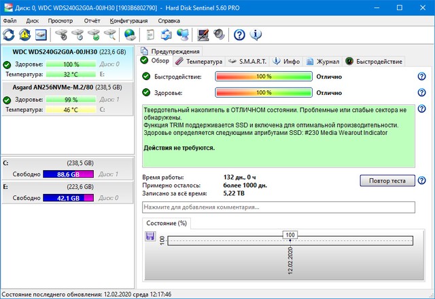
Task: Click the refresh disk information toolbar icon
Action: click(x=9, y=35)
